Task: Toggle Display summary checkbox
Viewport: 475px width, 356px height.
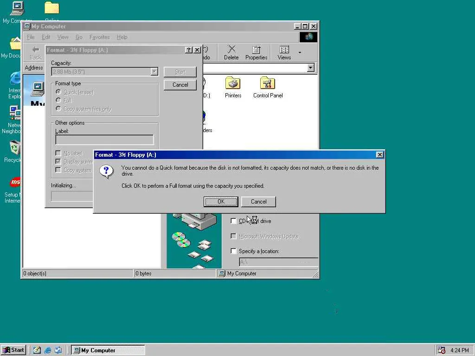Action: 58,162
